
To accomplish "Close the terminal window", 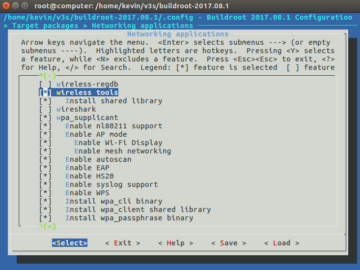I will pos(6,5).
